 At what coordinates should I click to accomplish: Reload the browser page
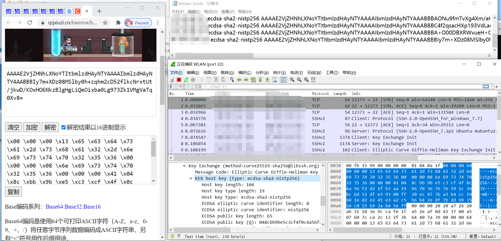[x=30, y=23]
